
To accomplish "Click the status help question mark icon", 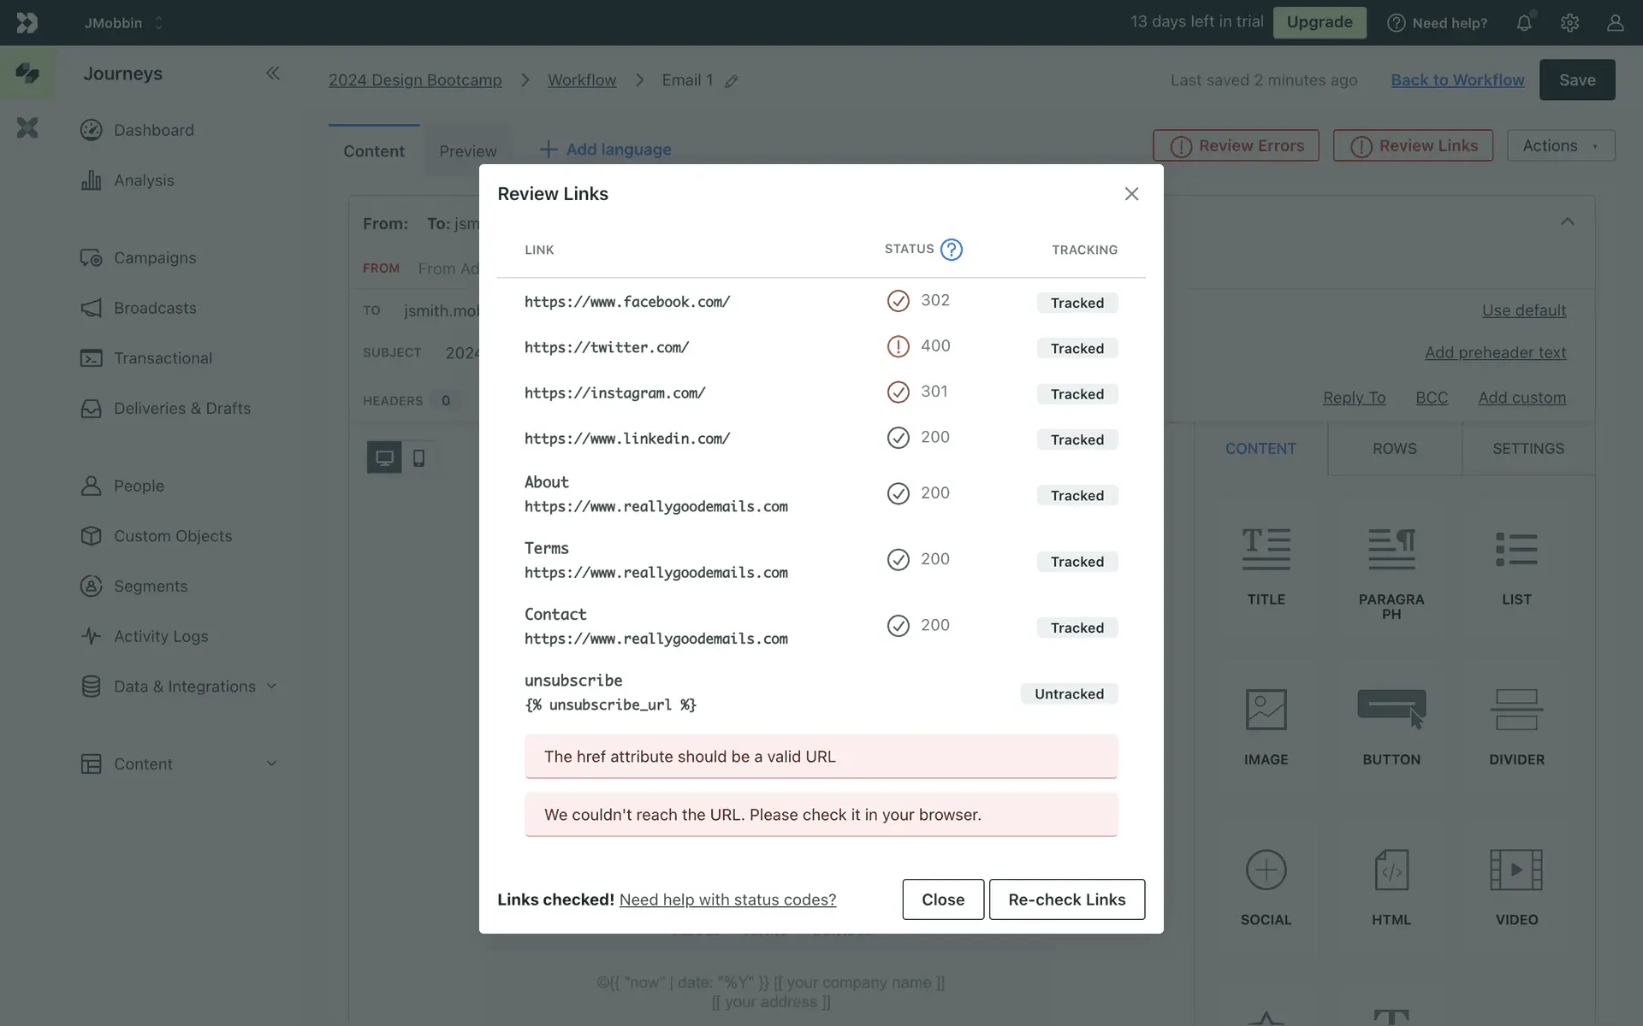I will [x=951, y=250].
